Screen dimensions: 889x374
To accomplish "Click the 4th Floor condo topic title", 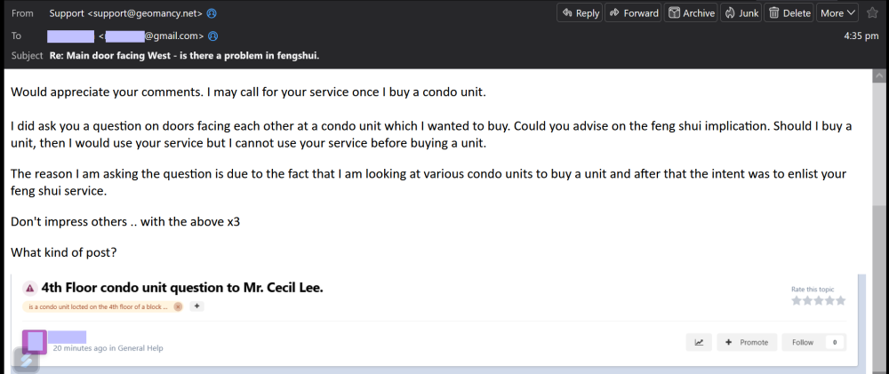I will 182,288.
